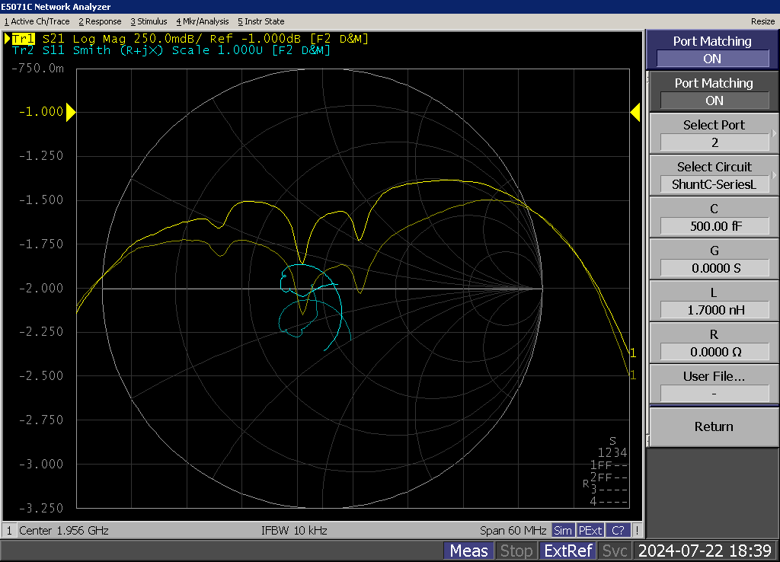Click the Resize button
Image resolution: width=780 pixels, height=562 pixels.
click(x=762, y=21)
